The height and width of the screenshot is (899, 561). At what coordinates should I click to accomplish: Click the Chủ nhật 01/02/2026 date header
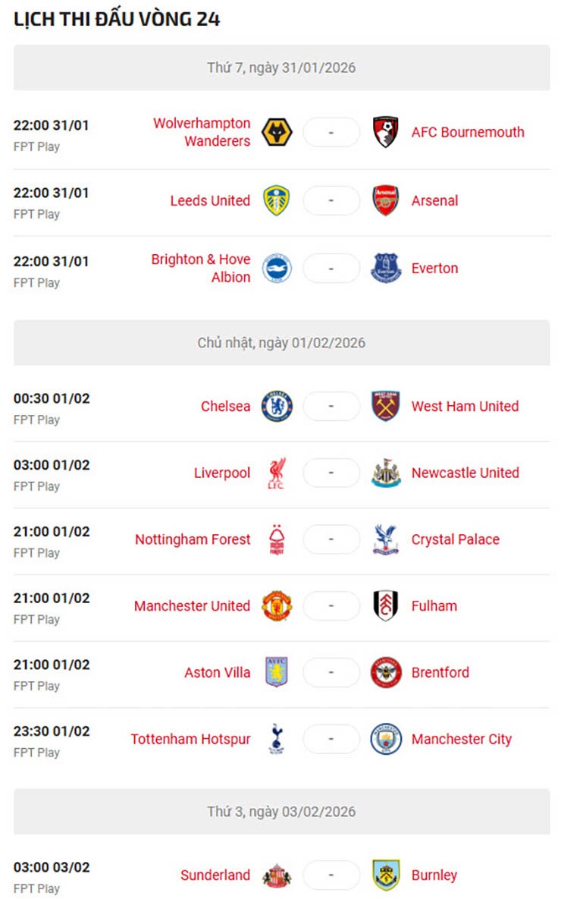281,343
